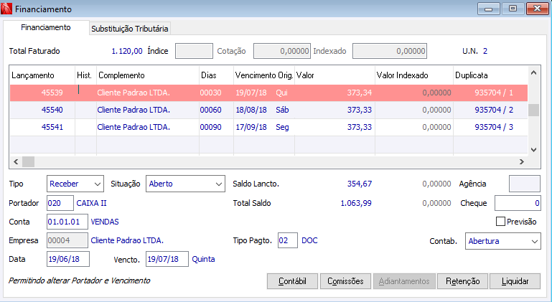Image resolution: width=552 pixels, height=302 pixels.
Task: Open the Comissões button
Action: pyautogui.click(x=345, y=281)
